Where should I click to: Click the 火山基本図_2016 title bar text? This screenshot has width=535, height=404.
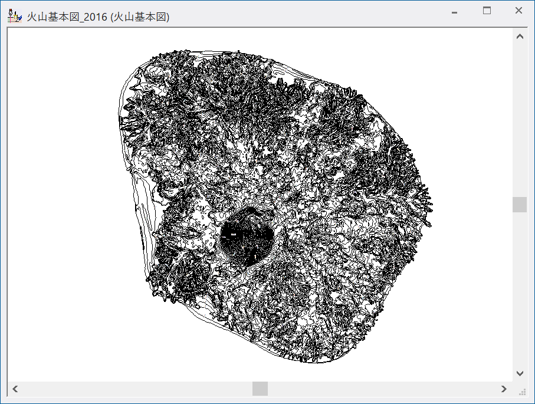tap(99, 17)
